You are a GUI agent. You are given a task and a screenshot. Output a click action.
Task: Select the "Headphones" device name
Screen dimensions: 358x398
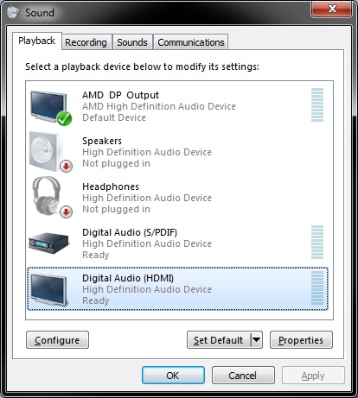111,186
